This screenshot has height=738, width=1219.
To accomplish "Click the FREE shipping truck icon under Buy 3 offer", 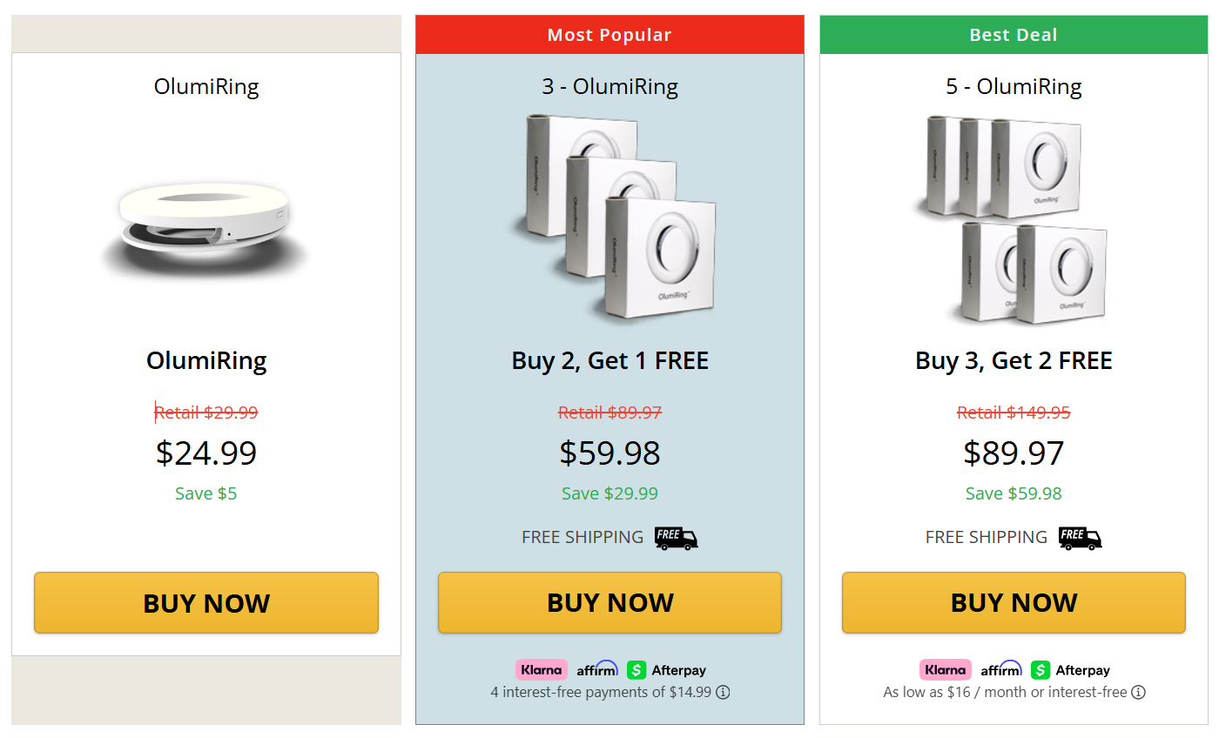I will pyautogui.click(x=1080, y=538).
